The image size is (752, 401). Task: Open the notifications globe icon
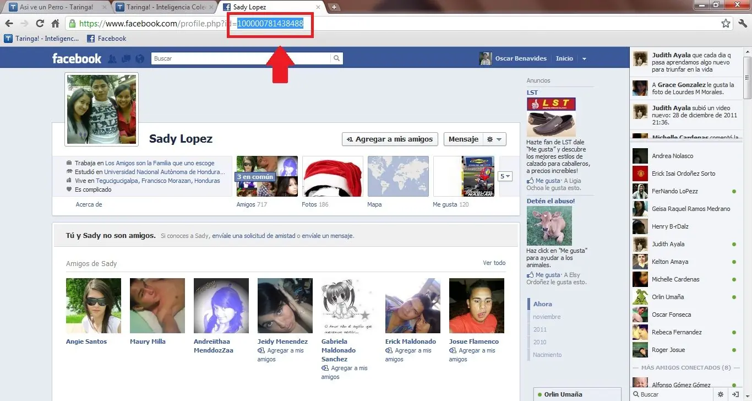point(139,58)
